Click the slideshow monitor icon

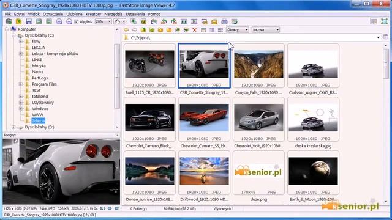pyautogui.click(x=204, y=21)
